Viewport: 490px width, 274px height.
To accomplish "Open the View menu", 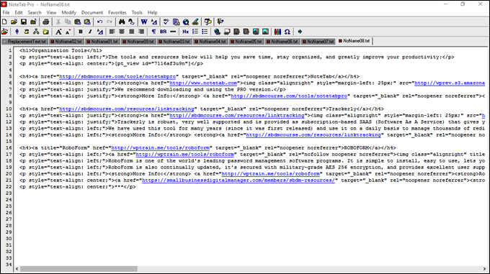I will tap(51, 12).
